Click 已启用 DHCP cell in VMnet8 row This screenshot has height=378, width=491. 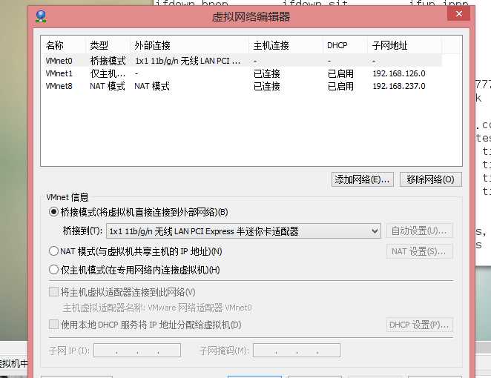340,86
